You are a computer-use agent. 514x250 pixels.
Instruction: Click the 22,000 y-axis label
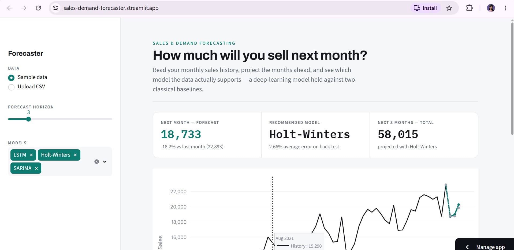tap(178, 192)
